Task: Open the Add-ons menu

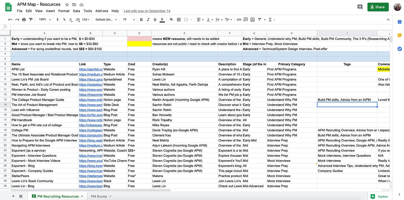Action: [x=102, y=11]
